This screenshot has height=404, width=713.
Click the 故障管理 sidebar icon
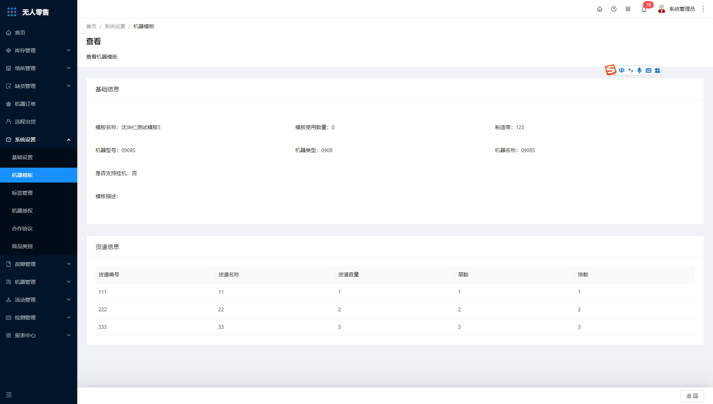click(9, 264)
